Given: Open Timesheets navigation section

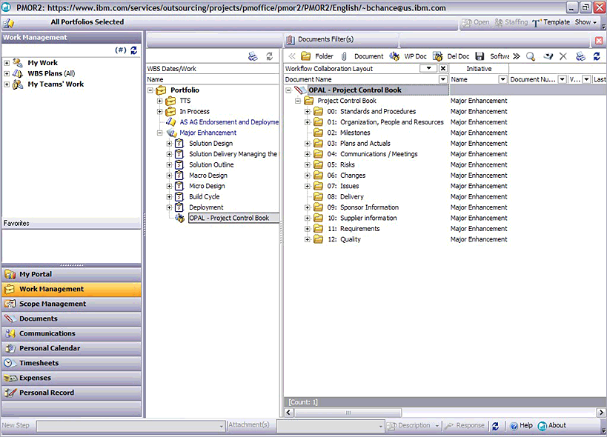Looking at the screenshot, I should click(72, 363).
